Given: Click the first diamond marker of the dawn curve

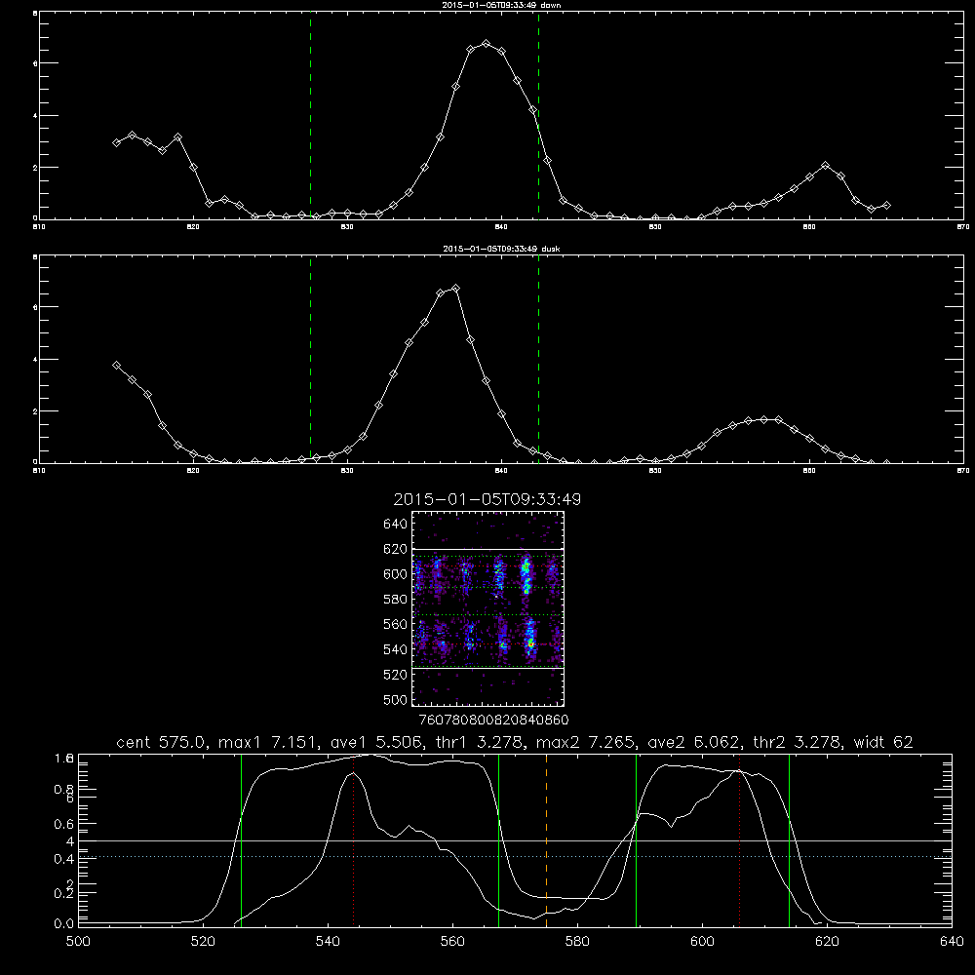Looking at the screenshot, I should tap(116, 142).
